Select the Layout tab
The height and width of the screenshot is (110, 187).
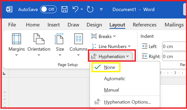(x=117, y=25)
